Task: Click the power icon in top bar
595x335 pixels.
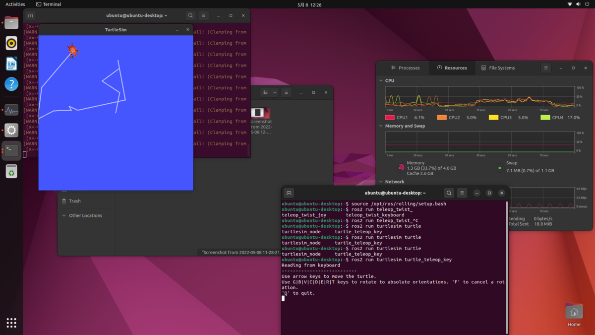Action: (587, 4)
